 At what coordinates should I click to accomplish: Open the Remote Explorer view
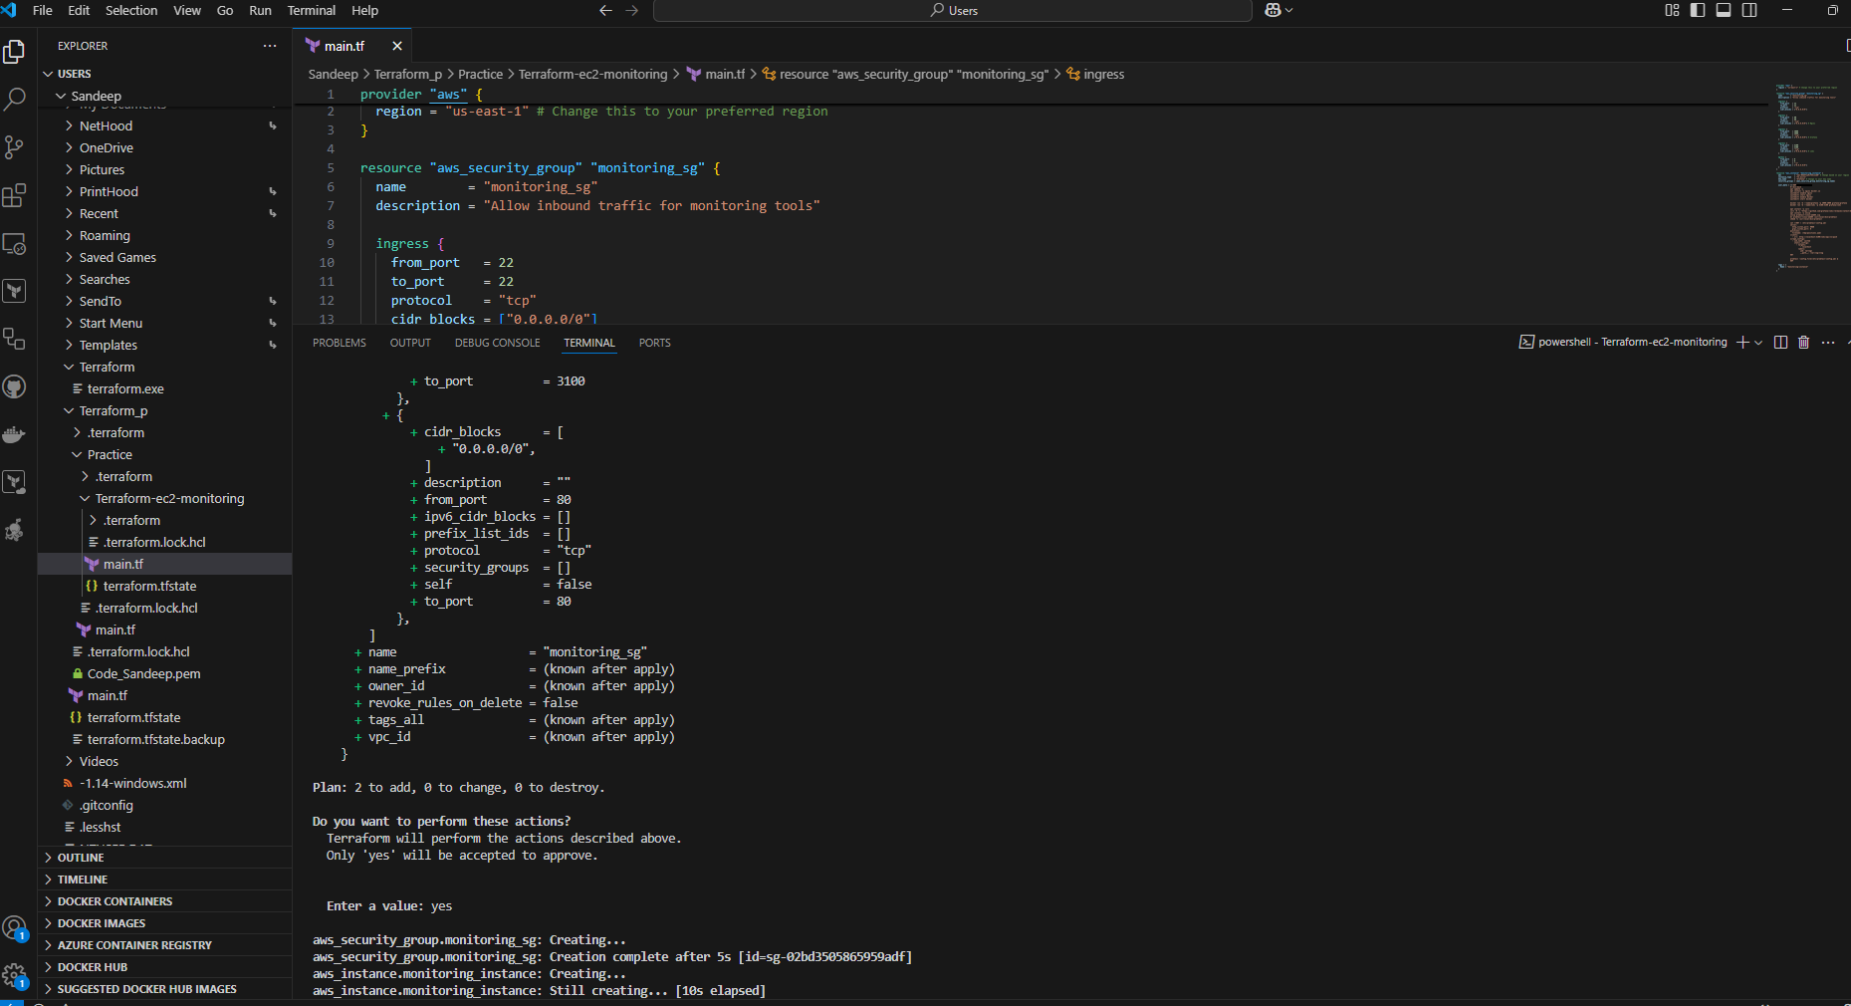14,243
